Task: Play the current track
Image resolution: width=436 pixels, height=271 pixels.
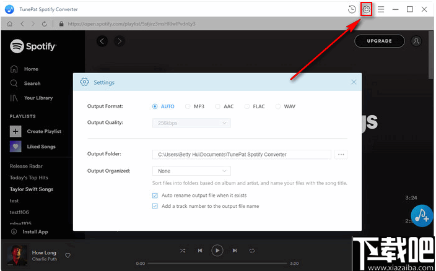Action: click(x=217, y=251)
